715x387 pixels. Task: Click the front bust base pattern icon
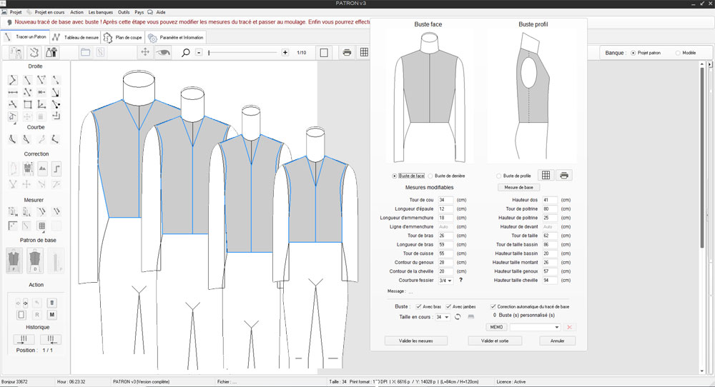(x=14, y=260)
